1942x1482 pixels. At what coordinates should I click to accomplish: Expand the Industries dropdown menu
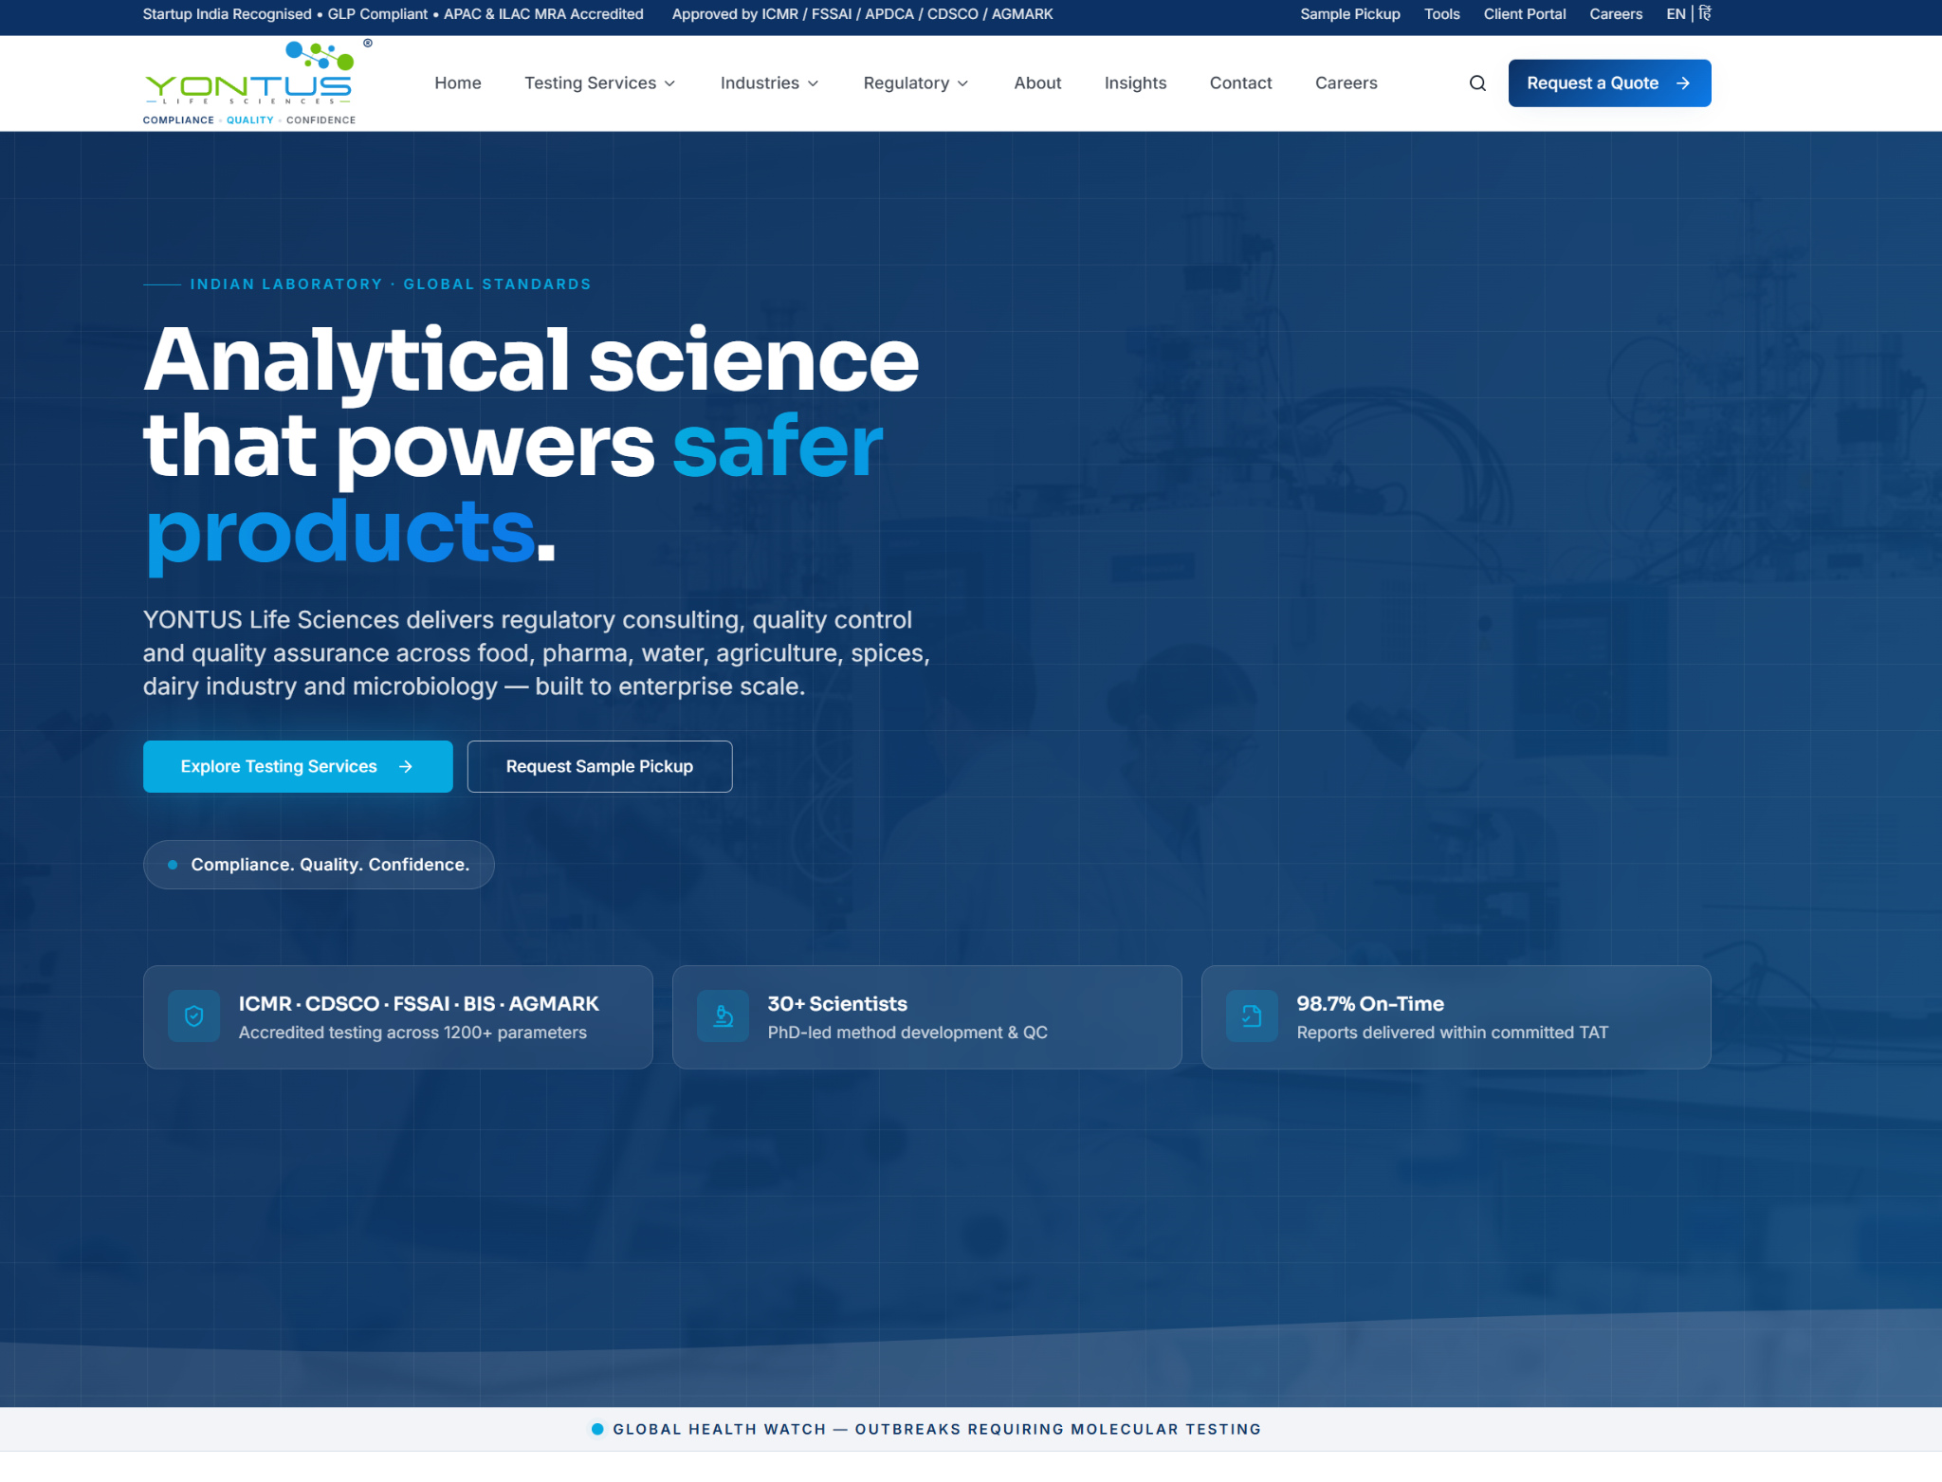769,83
